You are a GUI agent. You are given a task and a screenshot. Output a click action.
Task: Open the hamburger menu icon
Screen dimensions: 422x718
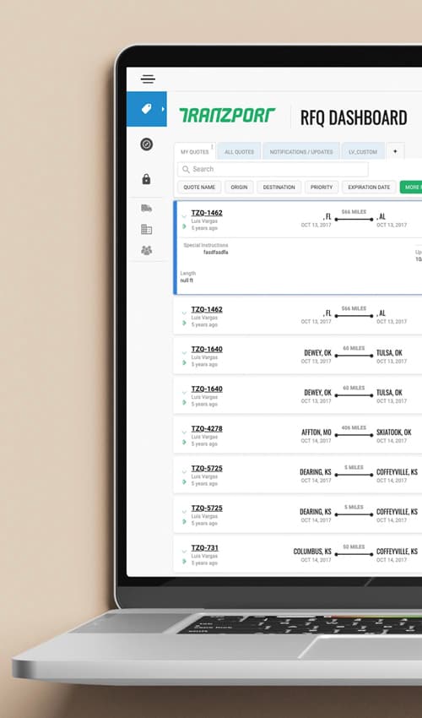(x=148, y=79)
